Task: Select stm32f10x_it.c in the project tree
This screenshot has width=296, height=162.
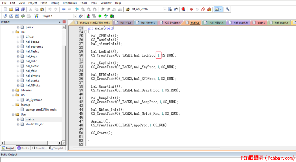Action: (35, 124)
